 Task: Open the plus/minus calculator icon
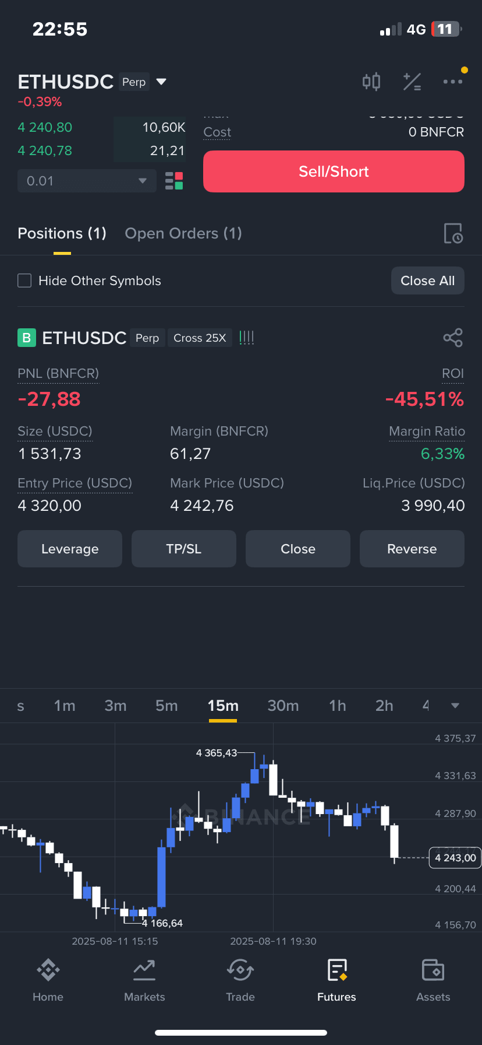pos(412,82)
